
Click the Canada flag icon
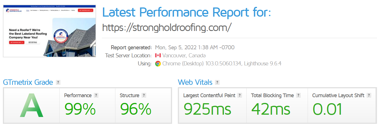[158, 55]
